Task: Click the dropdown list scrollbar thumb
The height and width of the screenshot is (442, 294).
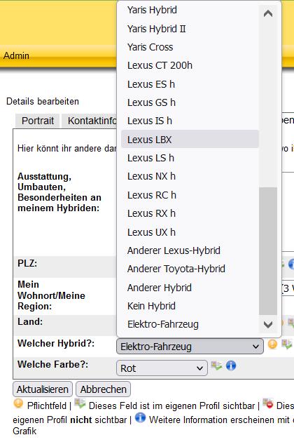Action: (268, 251)
